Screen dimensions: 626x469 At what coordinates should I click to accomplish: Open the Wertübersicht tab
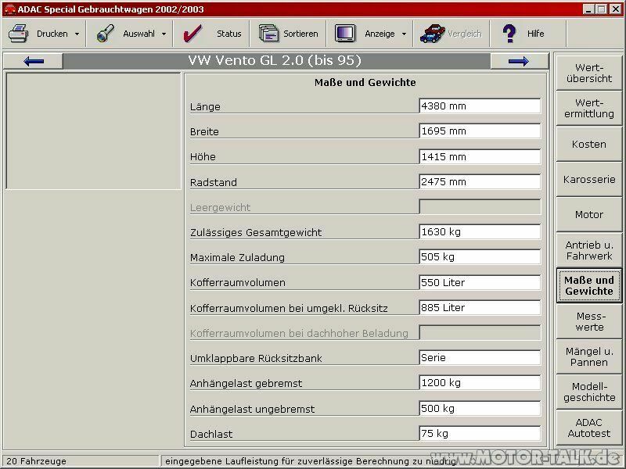click(589, 73)
